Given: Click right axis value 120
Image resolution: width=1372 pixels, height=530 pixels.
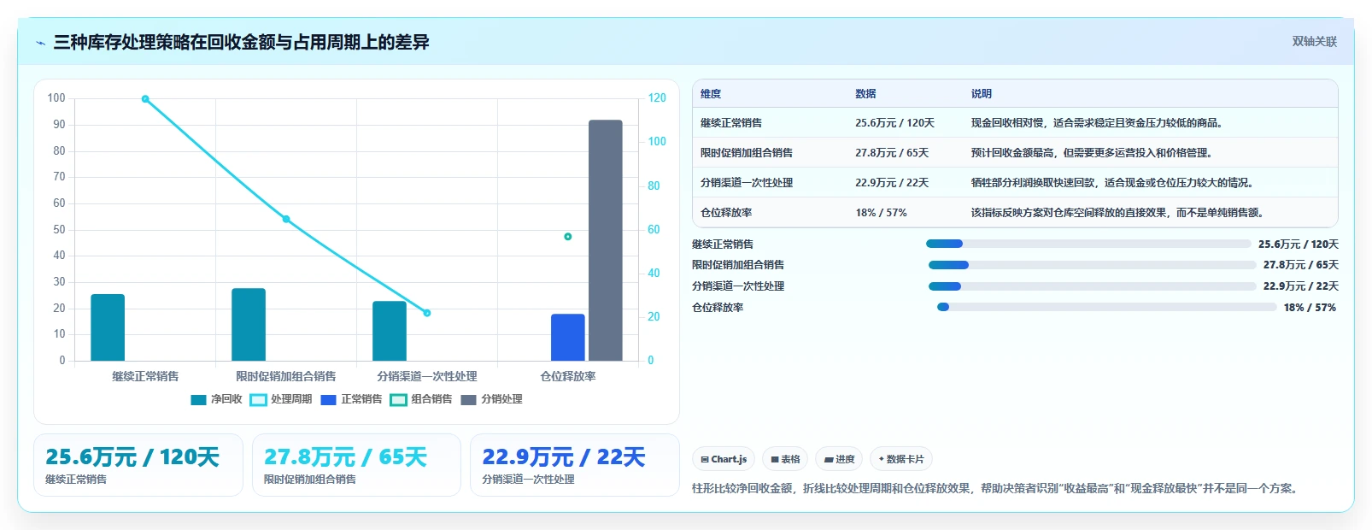Looking at the screenshot, I should (x=657, y=98).
